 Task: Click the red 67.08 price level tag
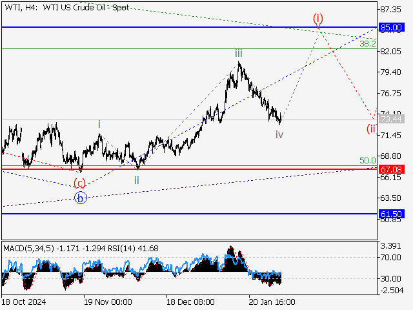click(392, 169)
